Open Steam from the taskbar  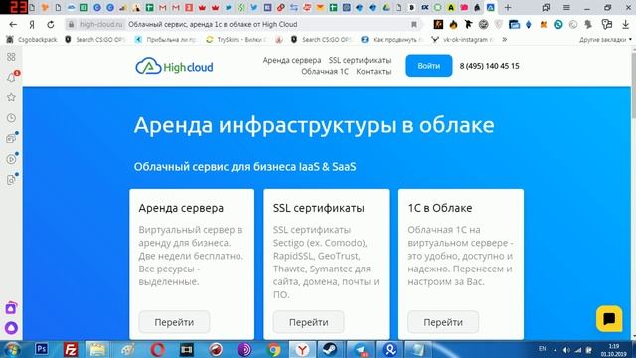pyautogui.click(x=330, y=349)
